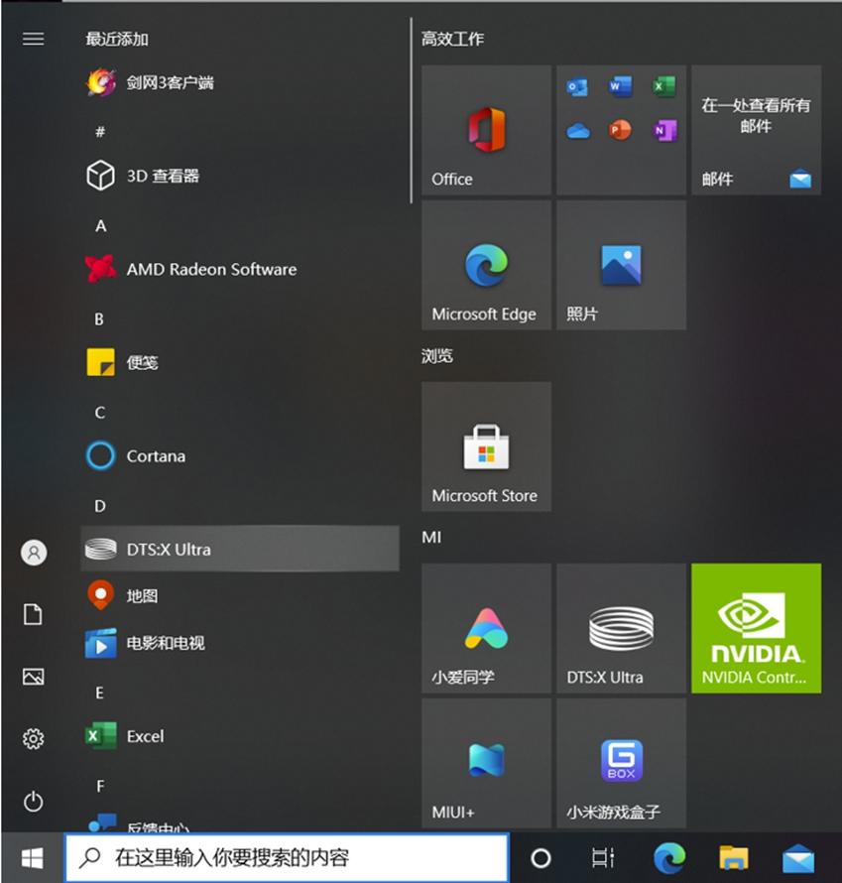Image resolution: width=842 pixels, height=883 pixels.
Task: Open File Explorer from the taskbar
Action: click(x=732, y=857)
